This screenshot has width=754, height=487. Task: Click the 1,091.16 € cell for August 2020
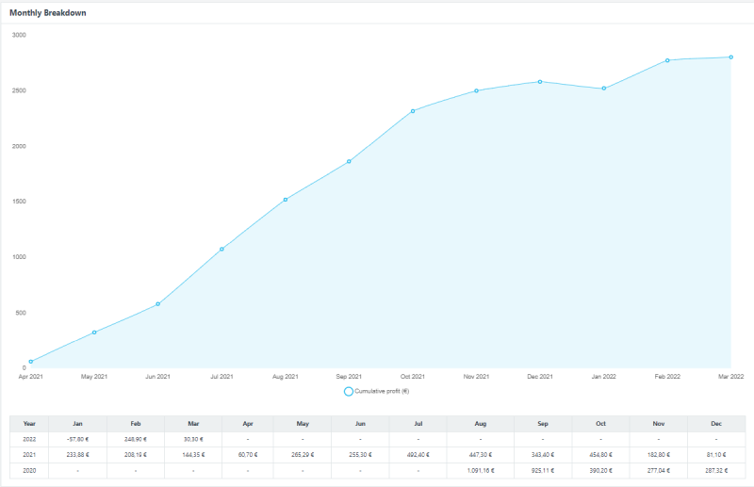coord(480,469)
